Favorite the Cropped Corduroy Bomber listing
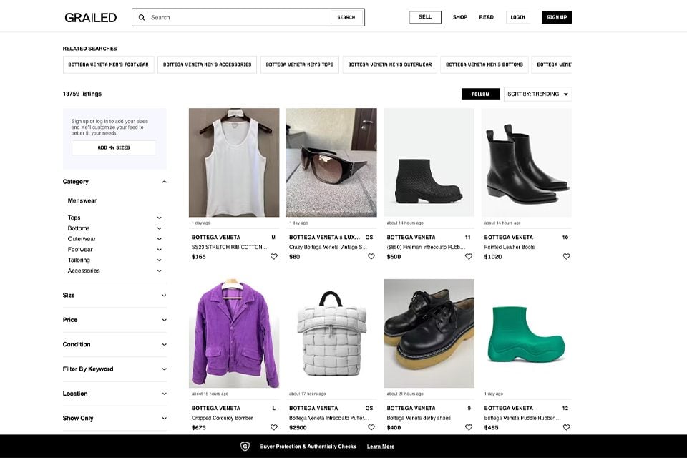 click(274, 427)
